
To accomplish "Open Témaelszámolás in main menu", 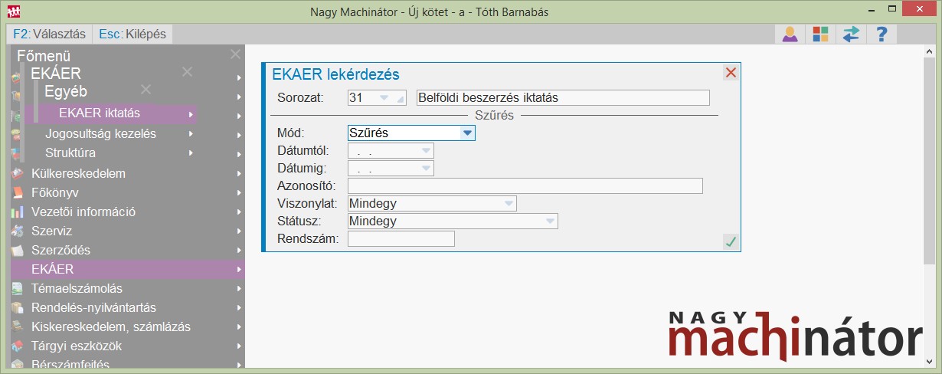I will [x=127, y=289].
